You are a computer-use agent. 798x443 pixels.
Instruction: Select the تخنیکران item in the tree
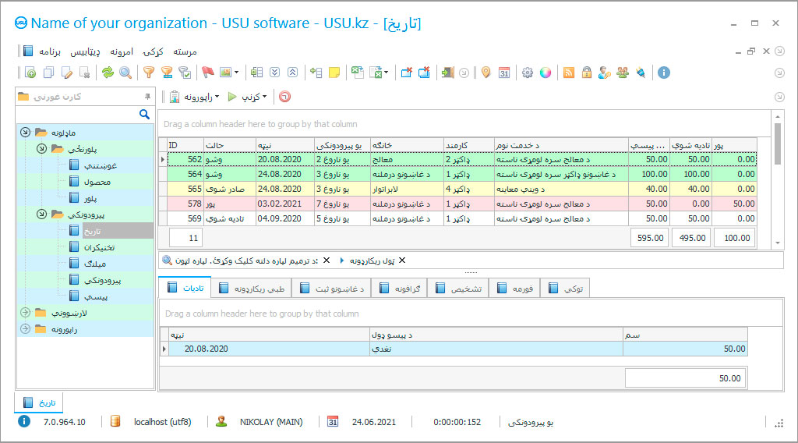[99, 247]
